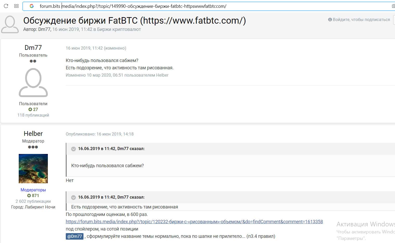Reload the page with the browser refresh icon

[6, 6]
